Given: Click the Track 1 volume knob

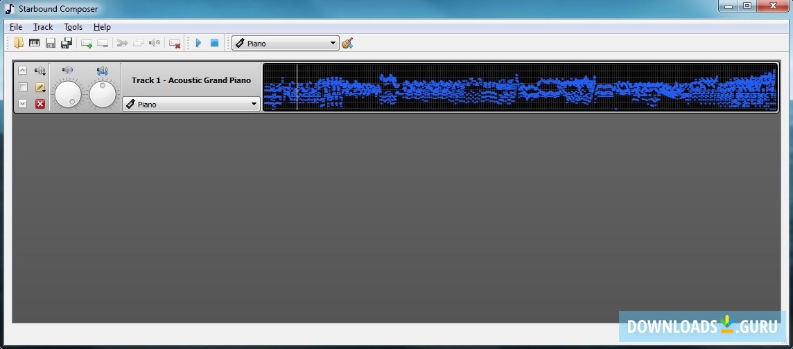Looking at the screenshot, I should [x=68, y=94].
